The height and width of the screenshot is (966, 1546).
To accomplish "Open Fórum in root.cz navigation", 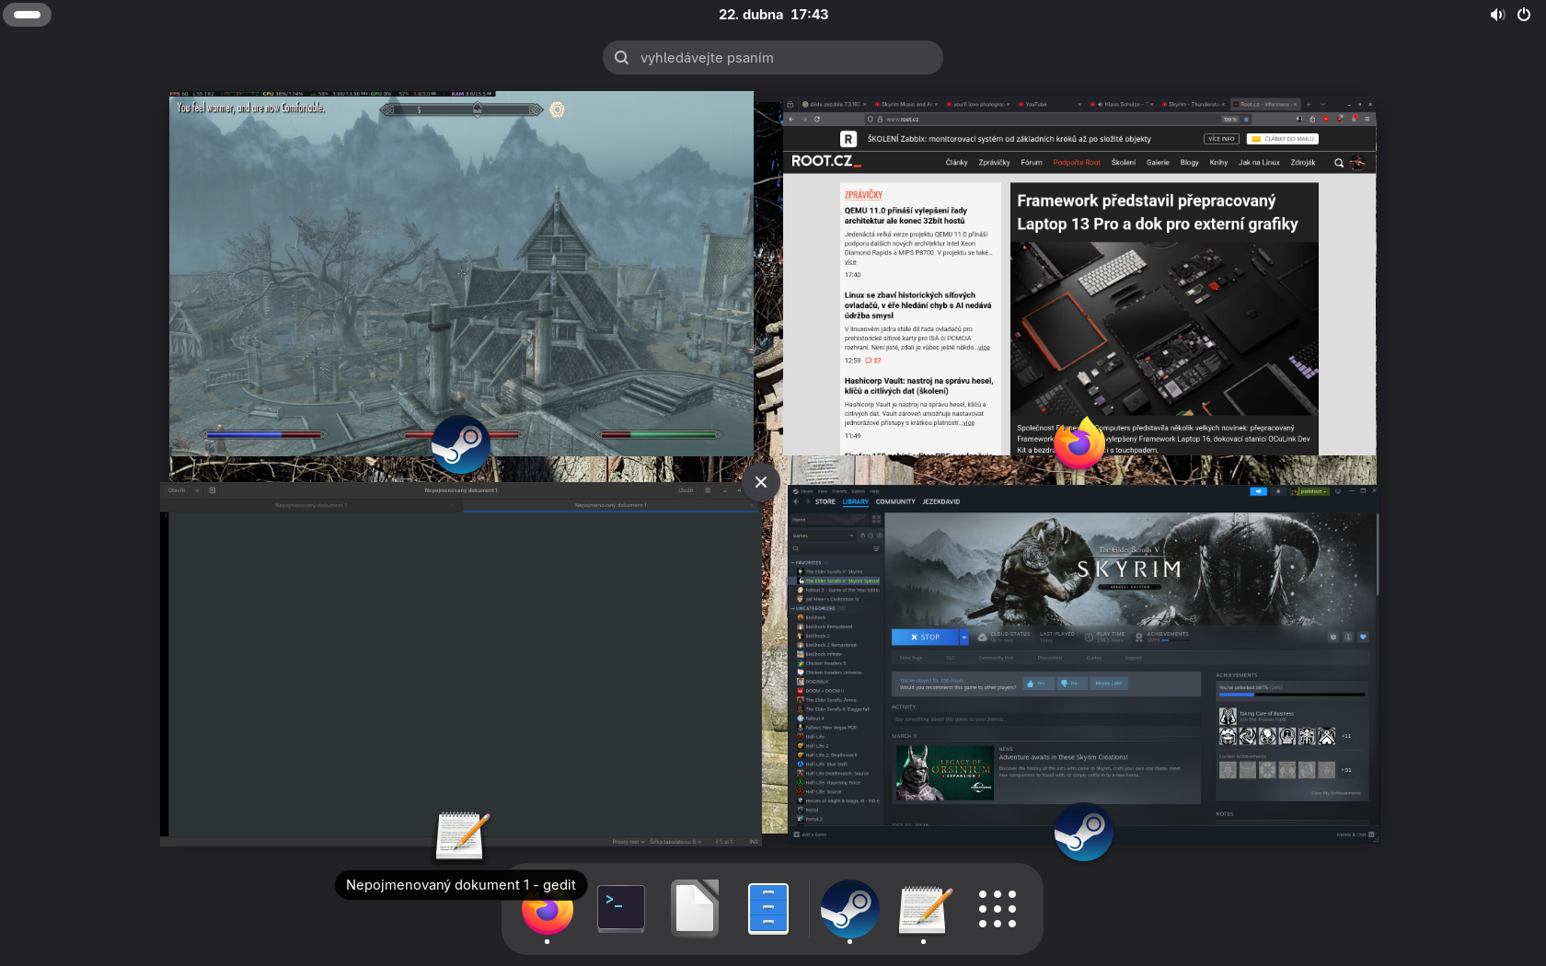I will 1032,163.
